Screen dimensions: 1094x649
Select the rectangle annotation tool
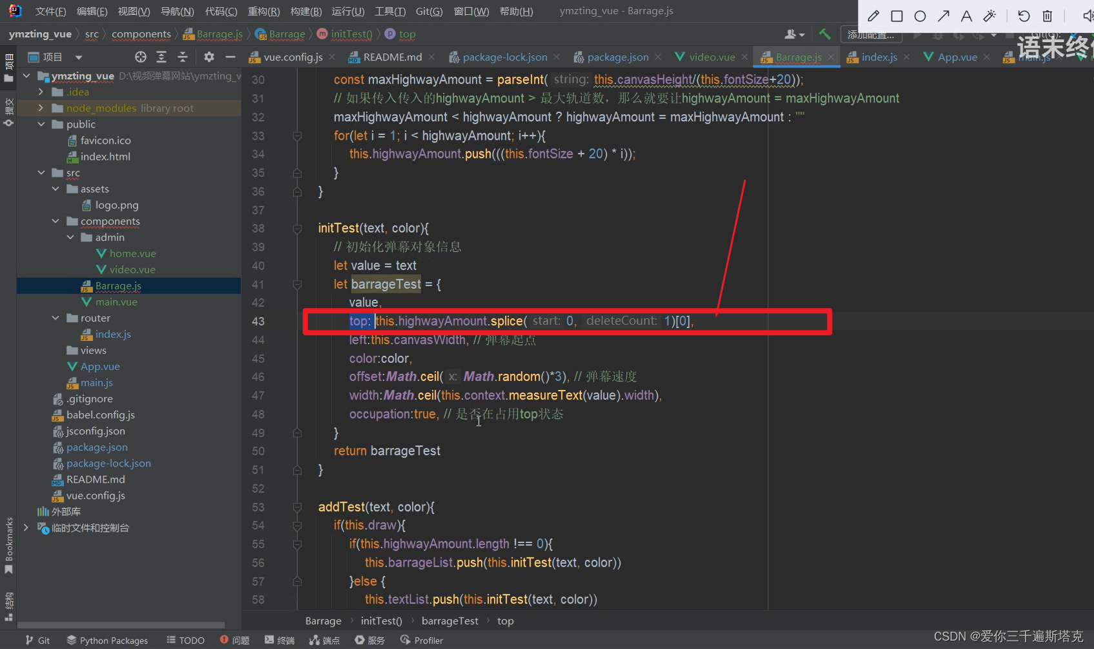coord(897,16)
